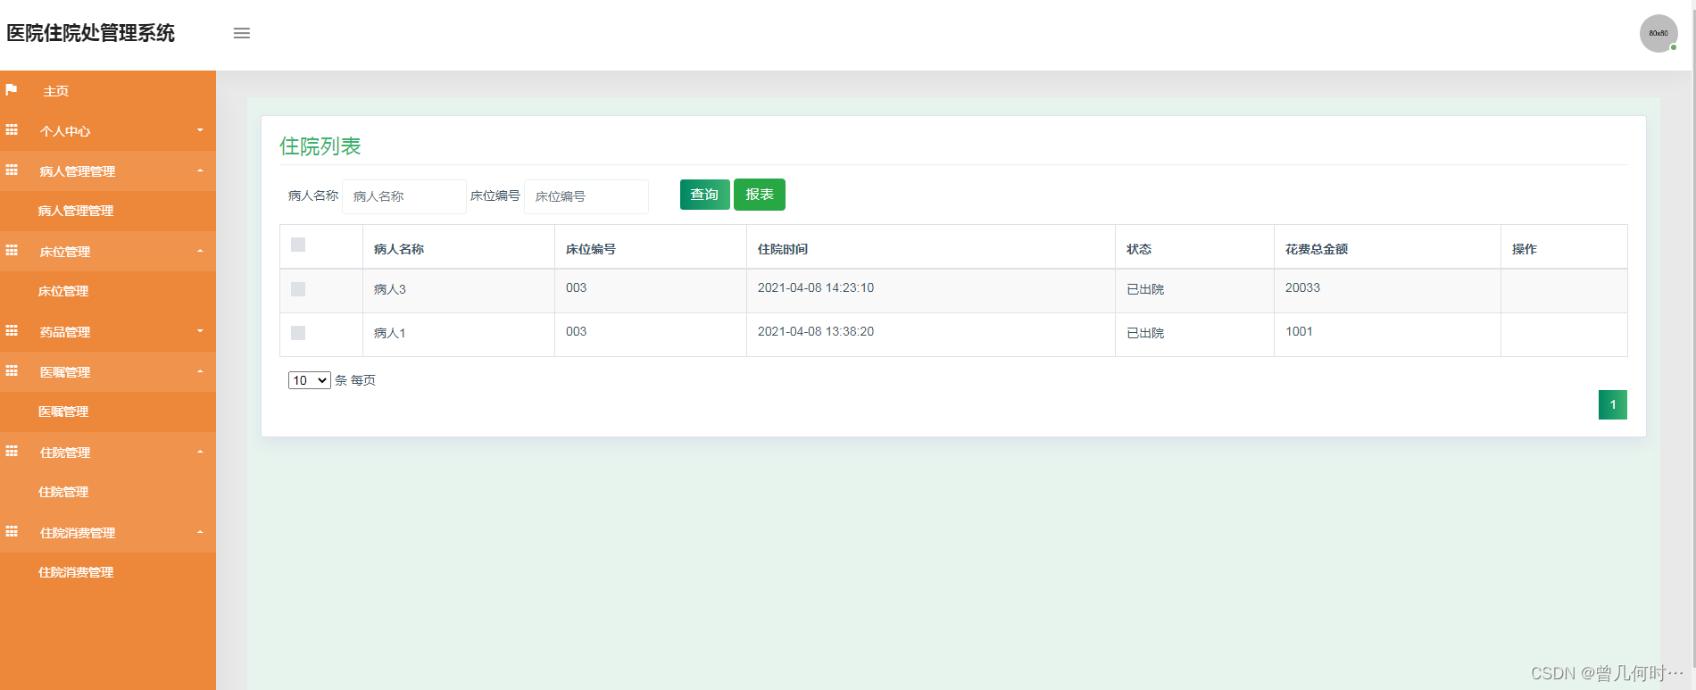The width and height of the screenshot is (1696, 690).
Task: Focus the 床位编号 input field
Action: tap(586, 196)
